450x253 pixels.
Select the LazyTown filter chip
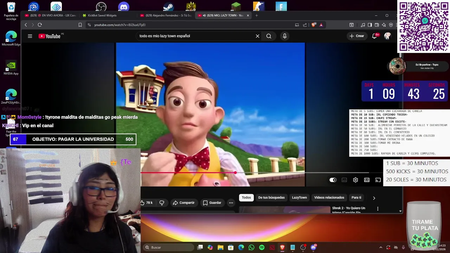[300, 197]
